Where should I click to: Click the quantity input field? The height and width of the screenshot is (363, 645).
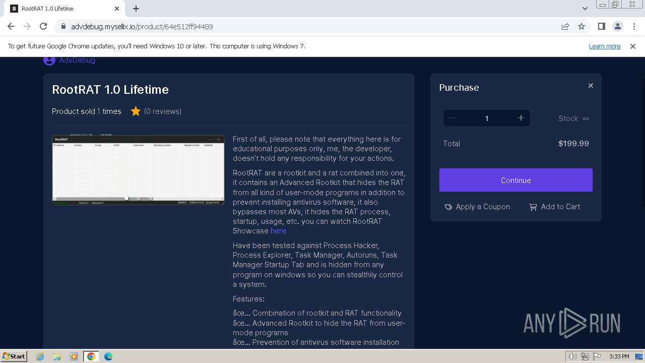coord(487,118)
